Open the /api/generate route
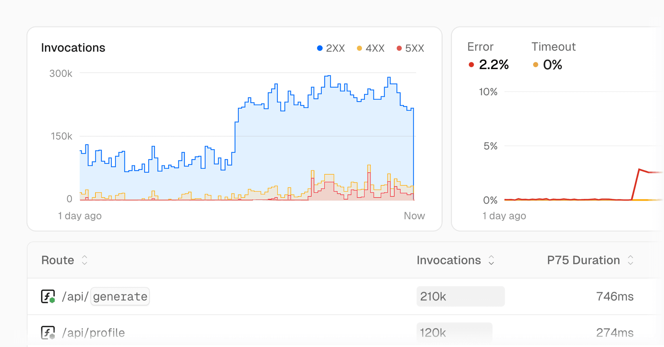This screenshot has width=664, height=347. (105, 296)
